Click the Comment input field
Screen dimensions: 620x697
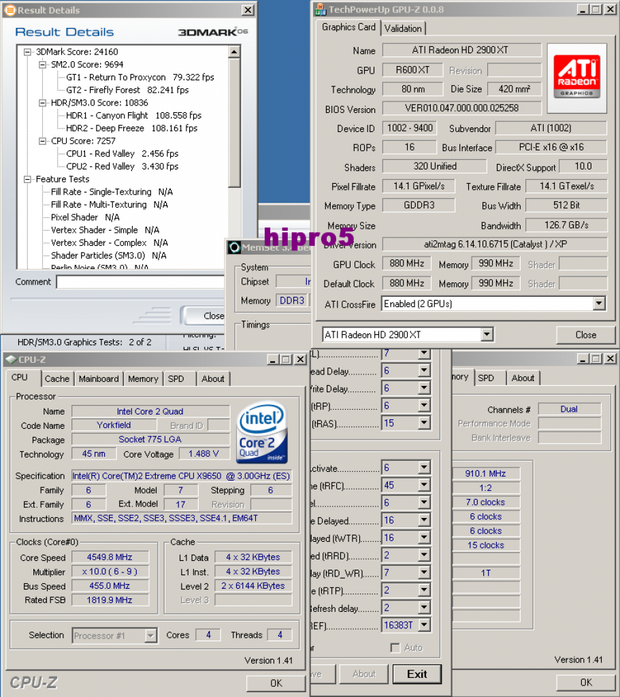click(x=141, y=282)
